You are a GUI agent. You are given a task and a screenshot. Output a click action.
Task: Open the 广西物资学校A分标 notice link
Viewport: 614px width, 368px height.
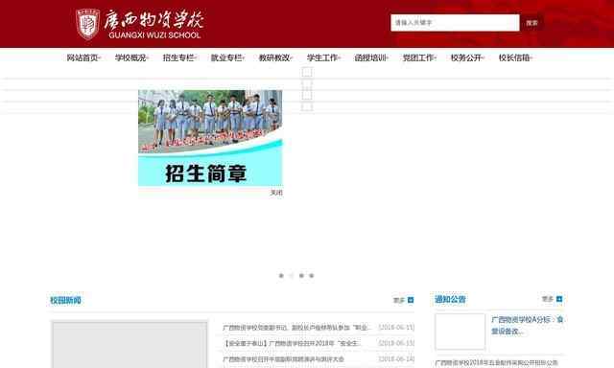click(x=527, y=326)
